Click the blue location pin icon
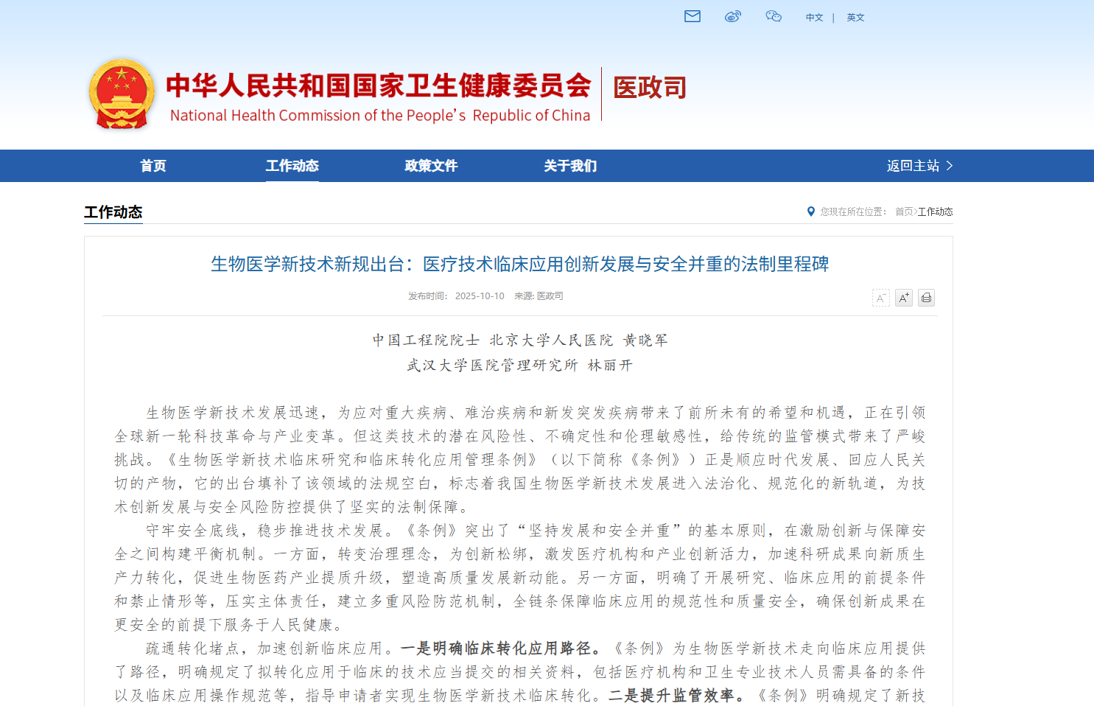Screen dimensions: 1094x706 [811, 212]
